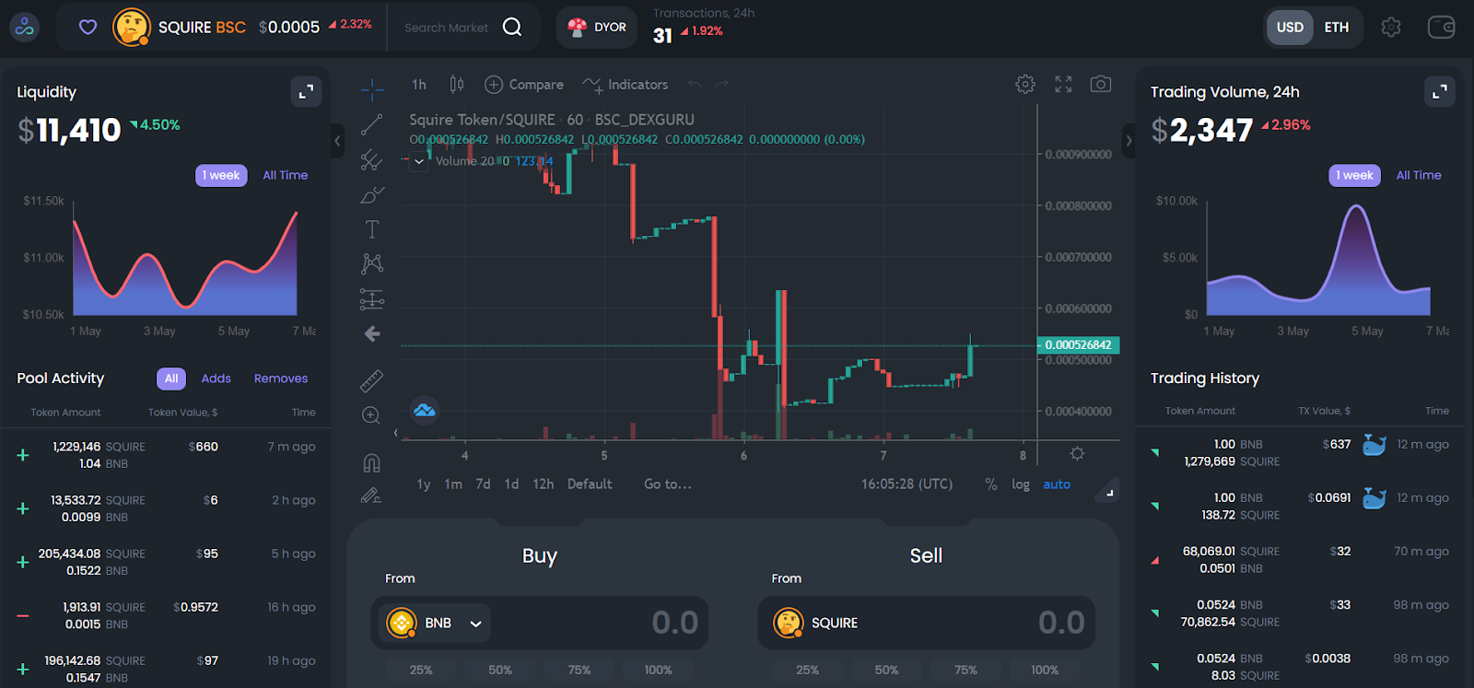This screenshot has width=1474, height=688.
Task: Select 1 week range in Liquidity panel
Action: click(x=221, y=175)
